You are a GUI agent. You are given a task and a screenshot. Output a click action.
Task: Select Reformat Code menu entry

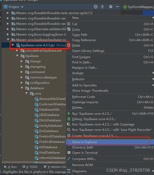coord(110,97)
